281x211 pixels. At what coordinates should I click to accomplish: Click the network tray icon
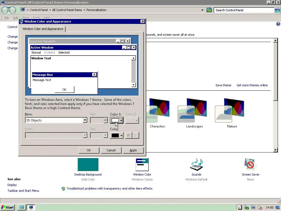[x=253, y=208]
